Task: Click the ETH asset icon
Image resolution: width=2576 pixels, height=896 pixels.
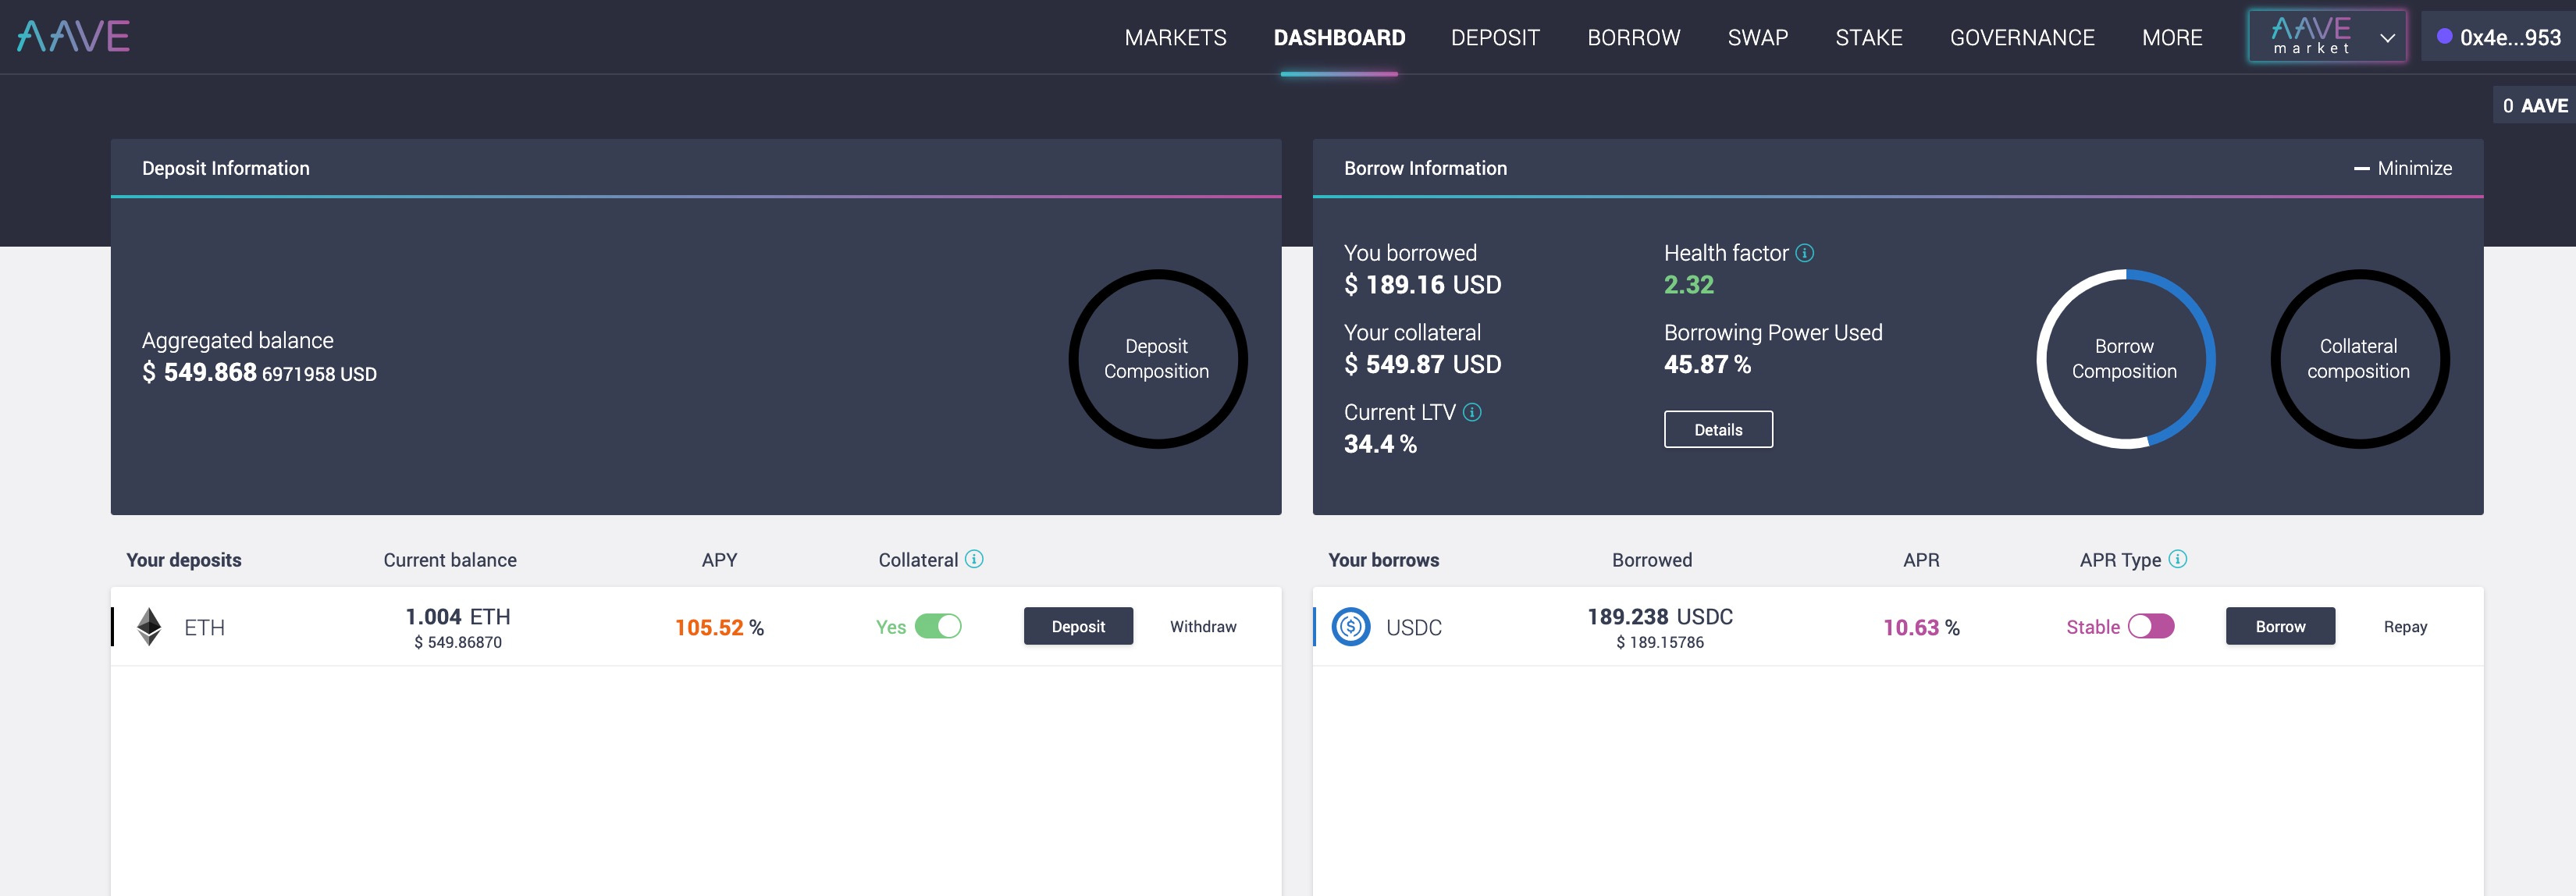Action: pos(149,627)
